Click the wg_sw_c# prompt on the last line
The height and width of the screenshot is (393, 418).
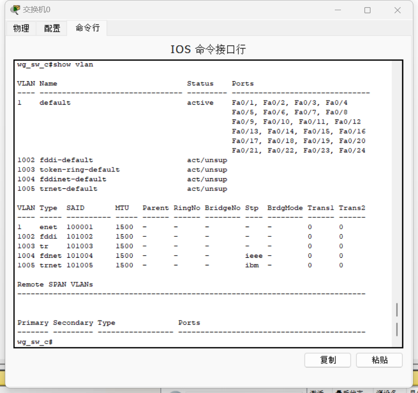click(35, 342)
